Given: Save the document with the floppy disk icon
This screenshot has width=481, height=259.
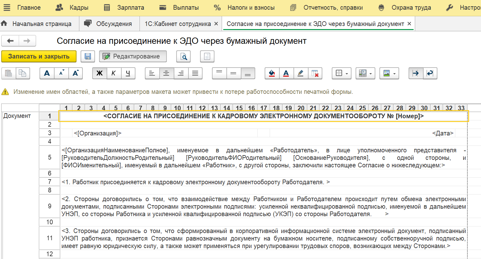Looking at the screenshot, I should 88,56.
